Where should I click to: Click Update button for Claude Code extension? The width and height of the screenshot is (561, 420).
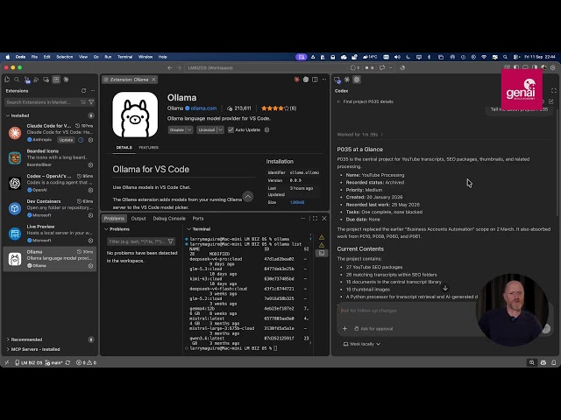click(x=67, y=140)
